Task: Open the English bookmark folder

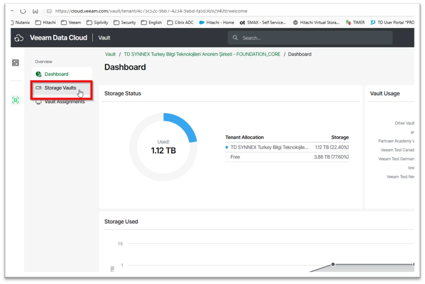Action: coord(151,23)
